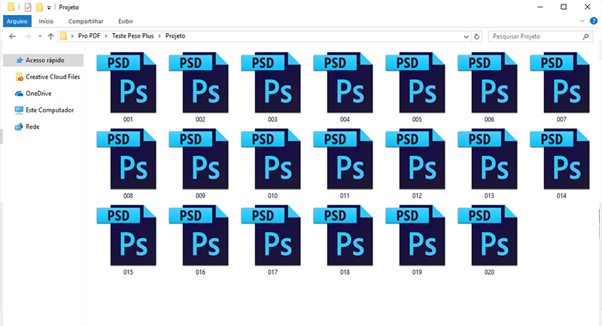602x326 pixels.
Task: Click Teste Peso Plus in the breadcrumb path
Action: 133,36
